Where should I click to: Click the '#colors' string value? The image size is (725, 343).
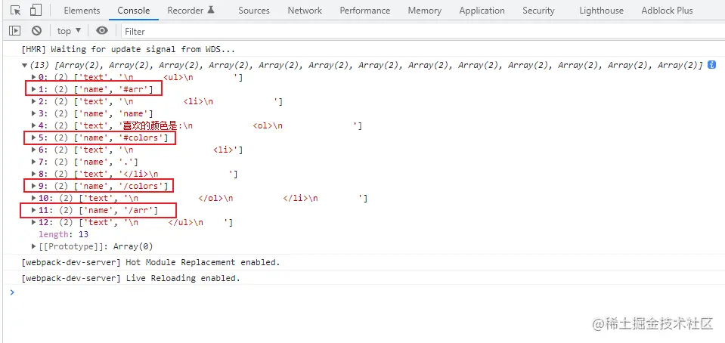[140, 138]
